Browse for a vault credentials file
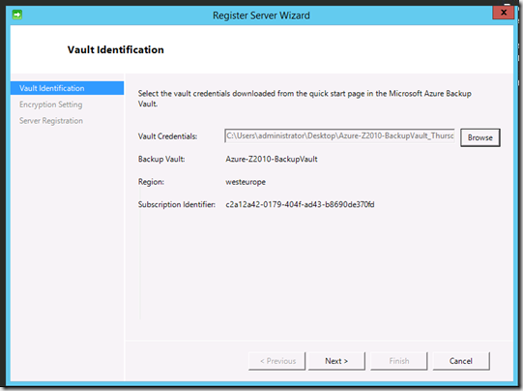 click(x=479, y=137)
